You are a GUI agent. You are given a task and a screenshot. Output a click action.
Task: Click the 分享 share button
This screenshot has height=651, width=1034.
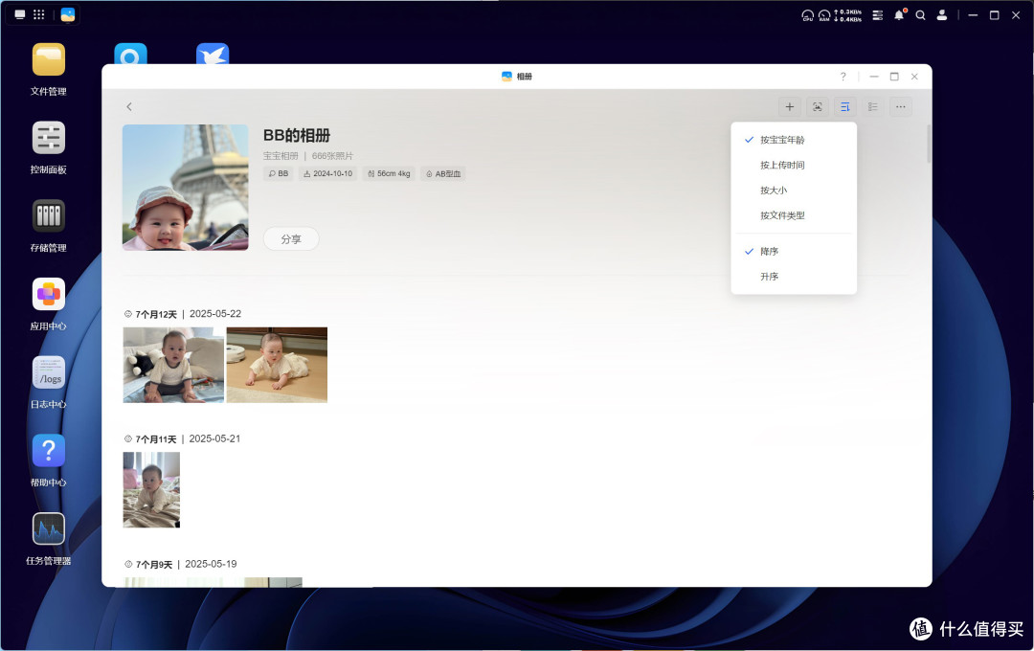pyautogui.click(x=291, y=238)
